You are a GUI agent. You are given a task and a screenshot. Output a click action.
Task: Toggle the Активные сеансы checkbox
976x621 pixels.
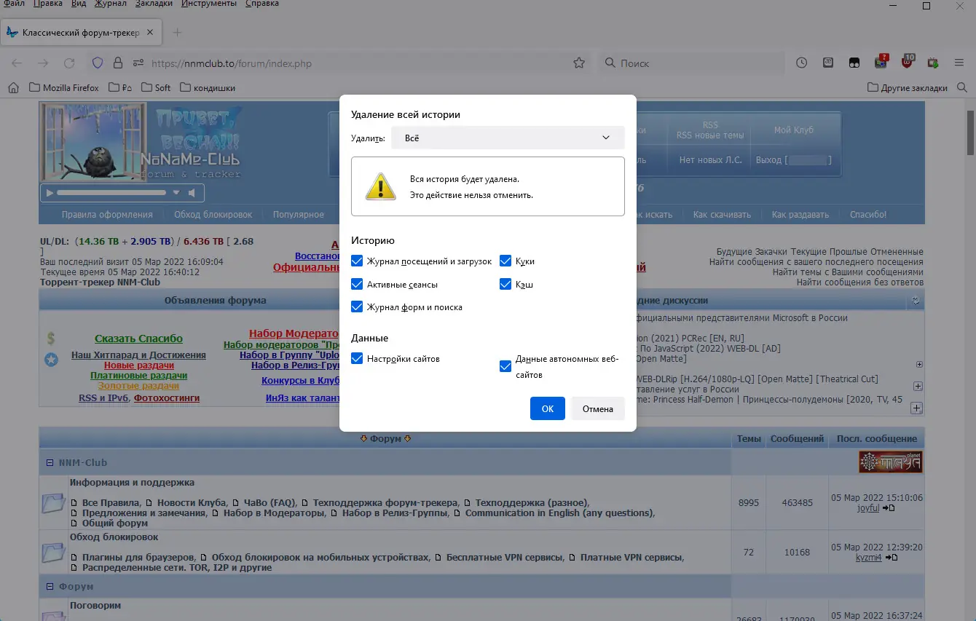point(357,284)
